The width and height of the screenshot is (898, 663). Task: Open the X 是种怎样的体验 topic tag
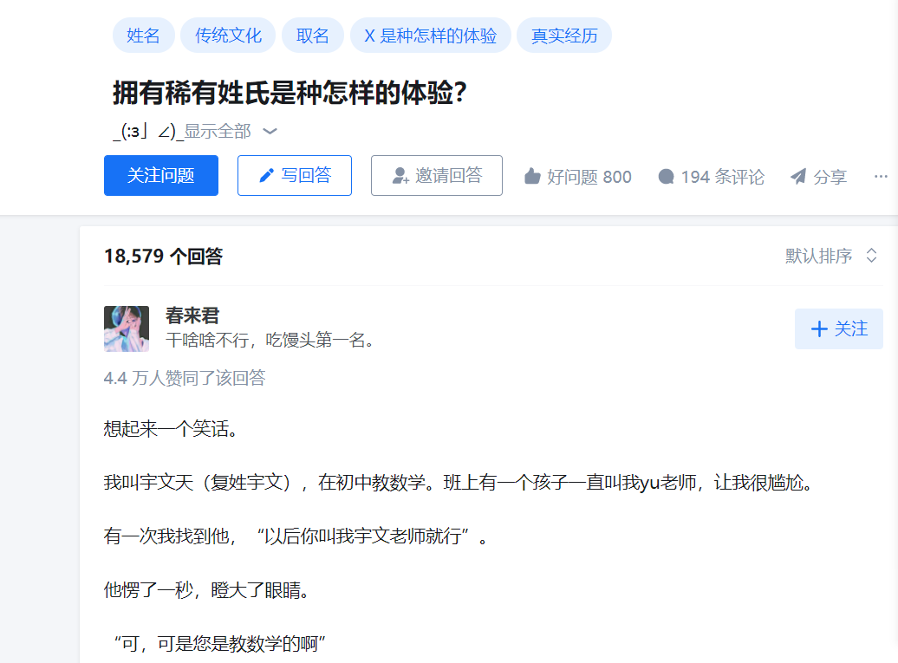pyautogui.click(x=430, y=36)
